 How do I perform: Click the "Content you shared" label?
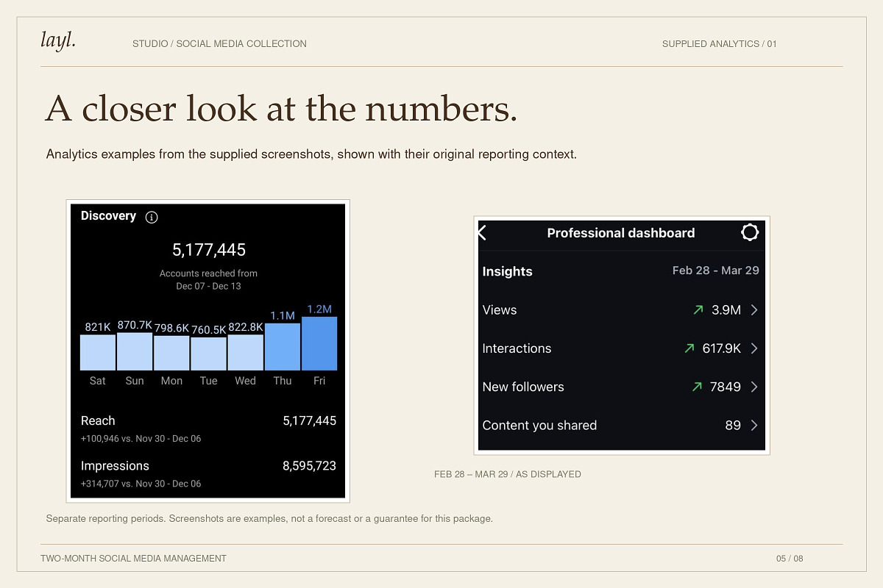(539, 425)
